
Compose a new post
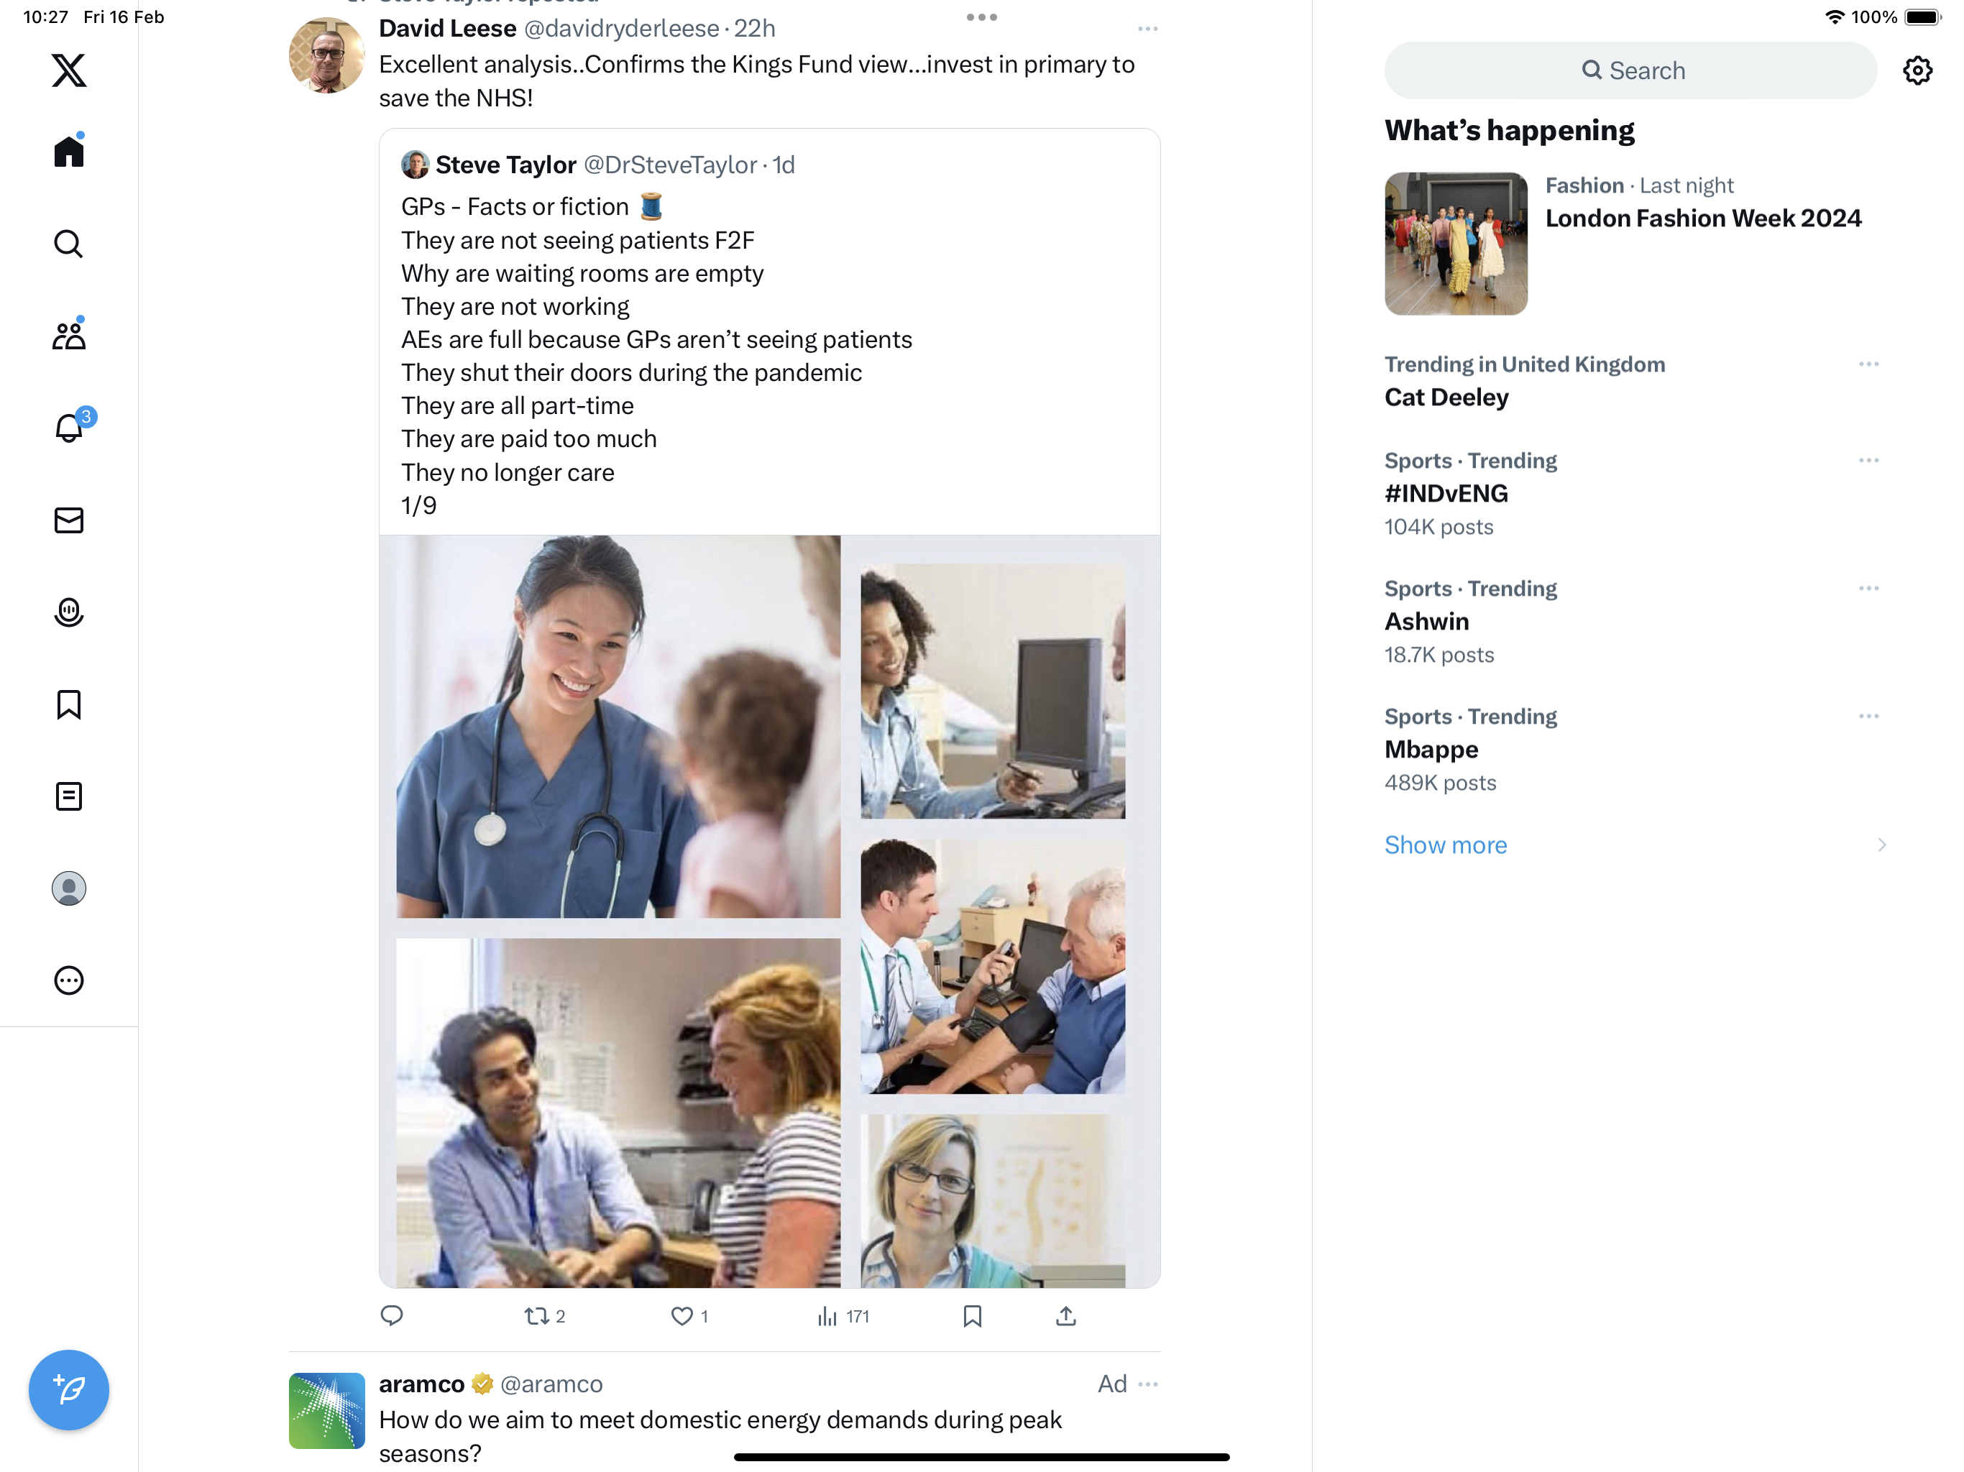tap(68, 1389)
